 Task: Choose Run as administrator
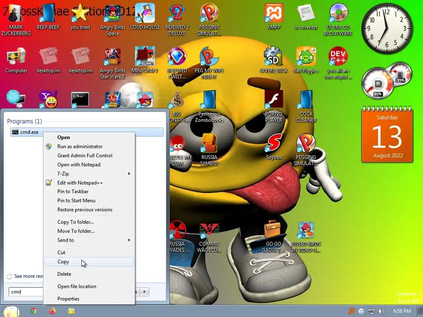coord(89,147)
